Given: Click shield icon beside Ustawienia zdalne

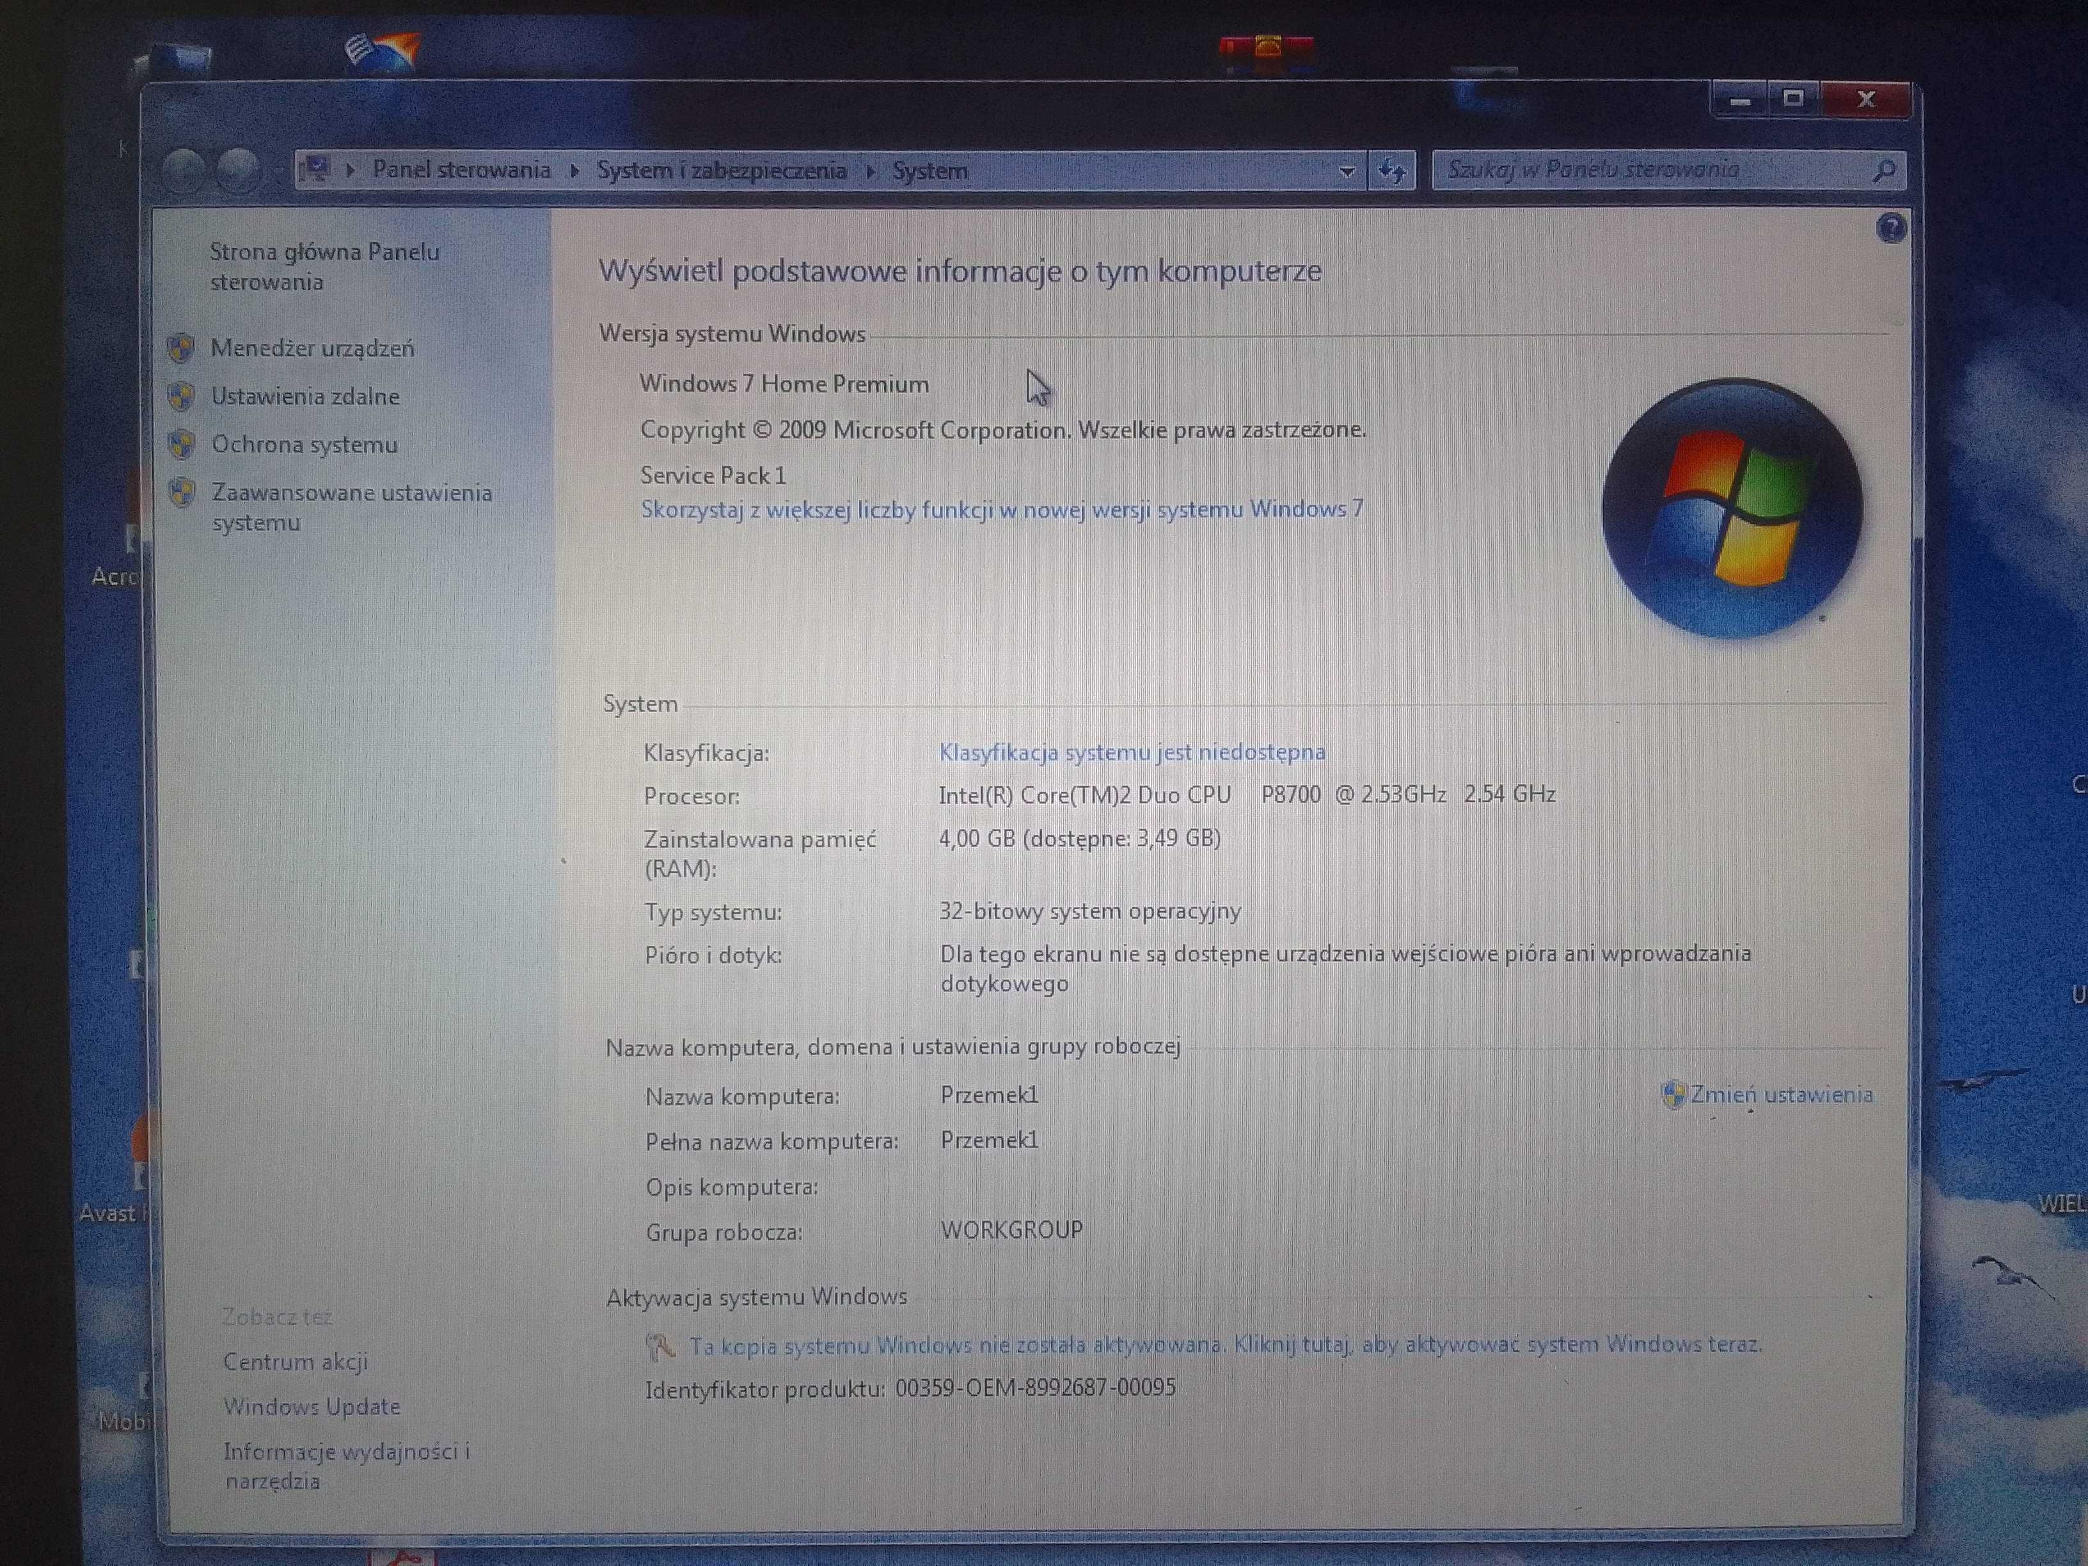Looking at the screenshot, I should coord(181,395).
